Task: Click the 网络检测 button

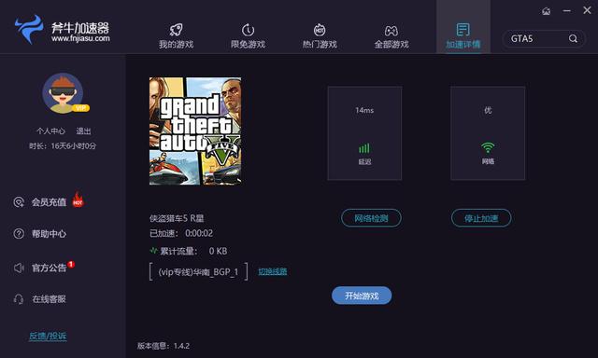Action: point(371,218)
